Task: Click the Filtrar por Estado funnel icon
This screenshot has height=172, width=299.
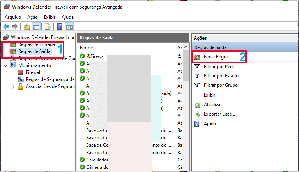Action: [197, 76]
